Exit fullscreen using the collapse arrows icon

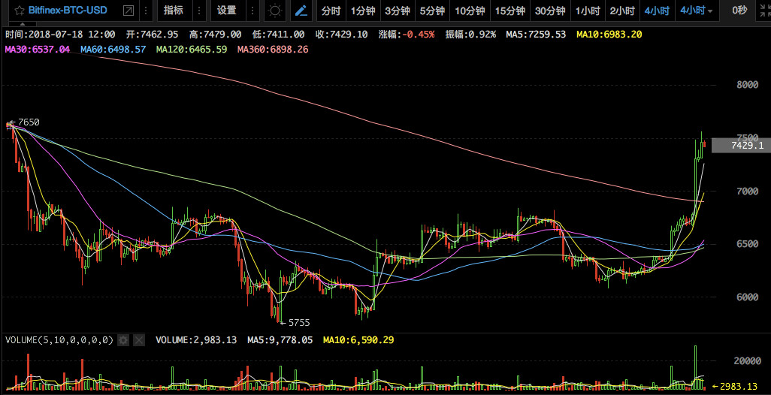[x=764, y=11]
